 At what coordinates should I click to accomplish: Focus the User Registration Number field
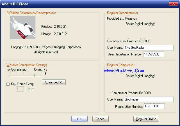(x=154, y=54)
